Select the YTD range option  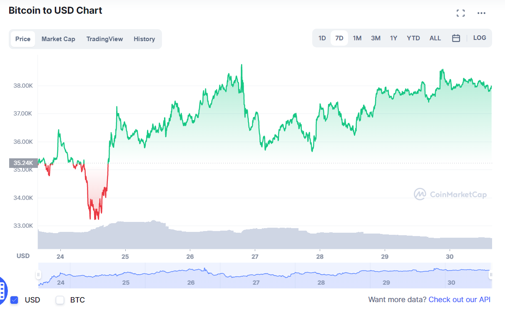(413, 38)
